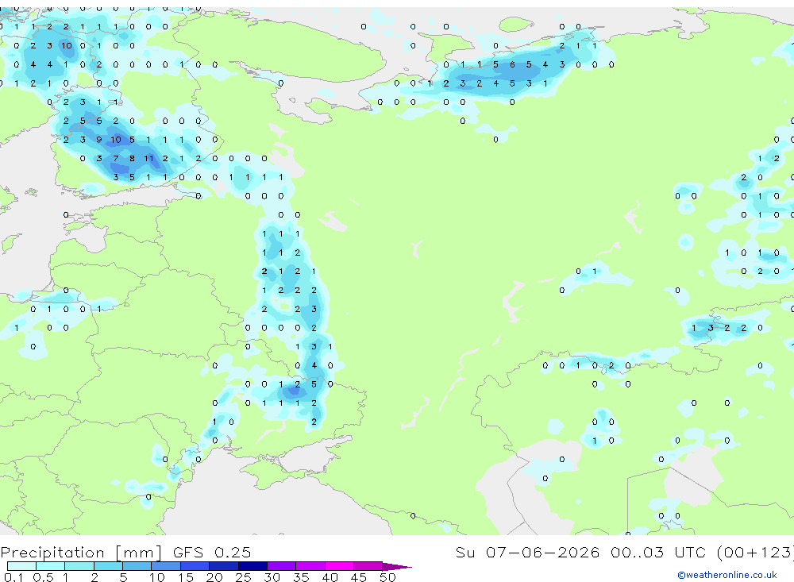Choose the 20–25 mm dark blue swatch
Viewport: 794px width, 582px height.
224,566
